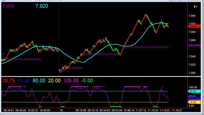Click the blue 41.44 oscillator value

(x=24, y=81)
